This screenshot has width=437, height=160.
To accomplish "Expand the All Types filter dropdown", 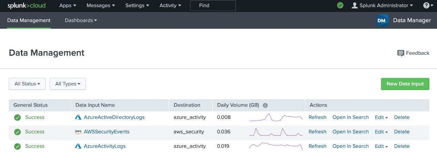I will [67, 84].
